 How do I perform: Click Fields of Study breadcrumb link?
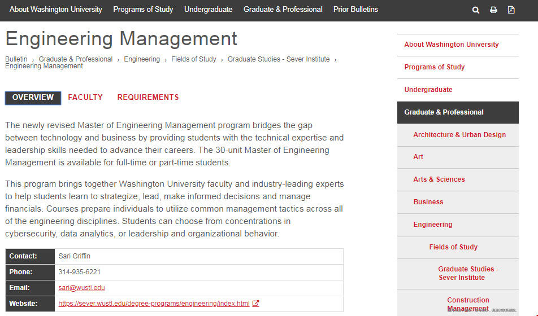(x=194, y=59)
